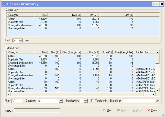Maximize the On-Line File Summary window
This screenshot has height=117, width=165.
coord(158,4)
